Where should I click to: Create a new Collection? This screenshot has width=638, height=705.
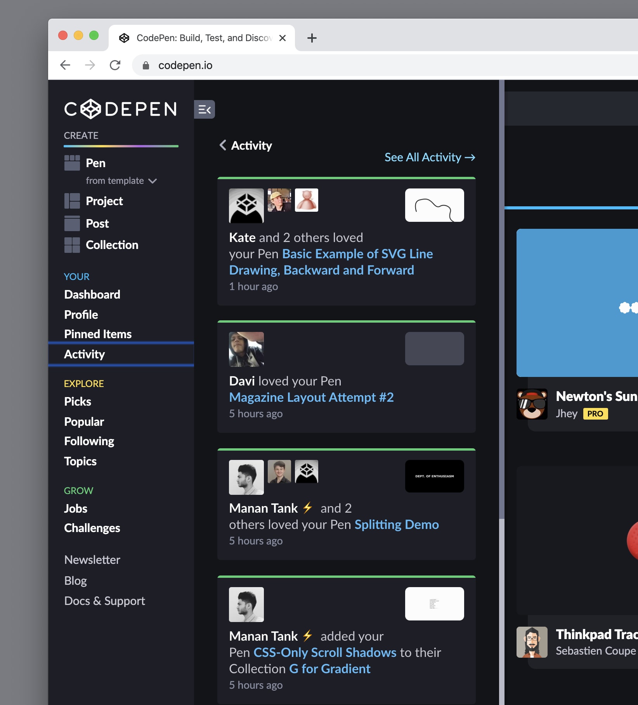coord(112,245)
